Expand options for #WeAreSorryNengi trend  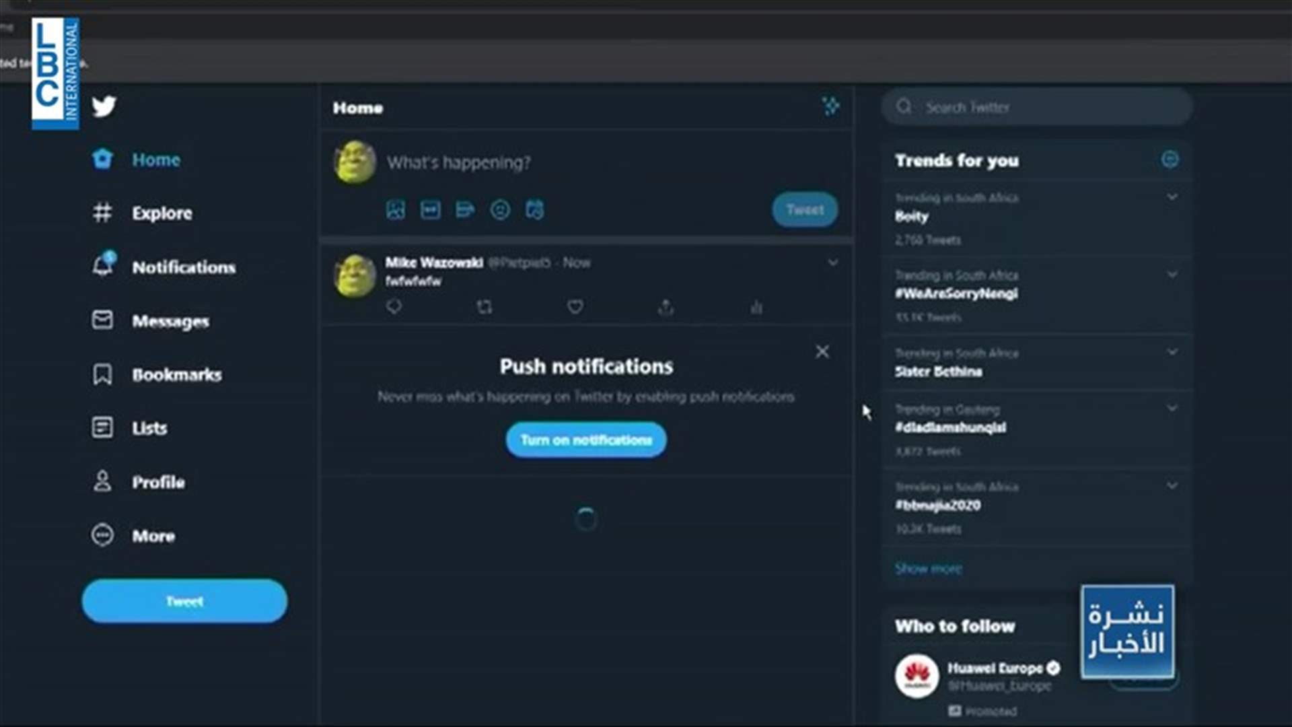[1172, 275]
